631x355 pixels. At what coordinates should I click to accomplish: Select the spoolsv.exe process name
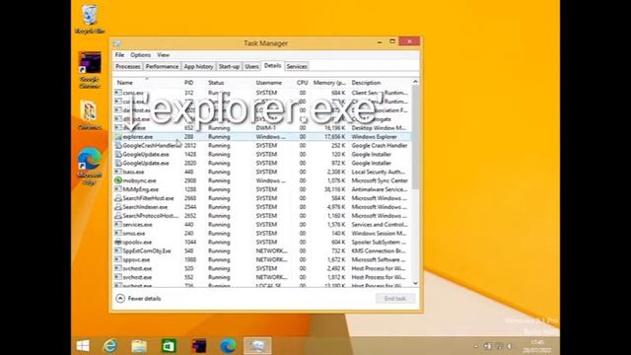[137, 243]
